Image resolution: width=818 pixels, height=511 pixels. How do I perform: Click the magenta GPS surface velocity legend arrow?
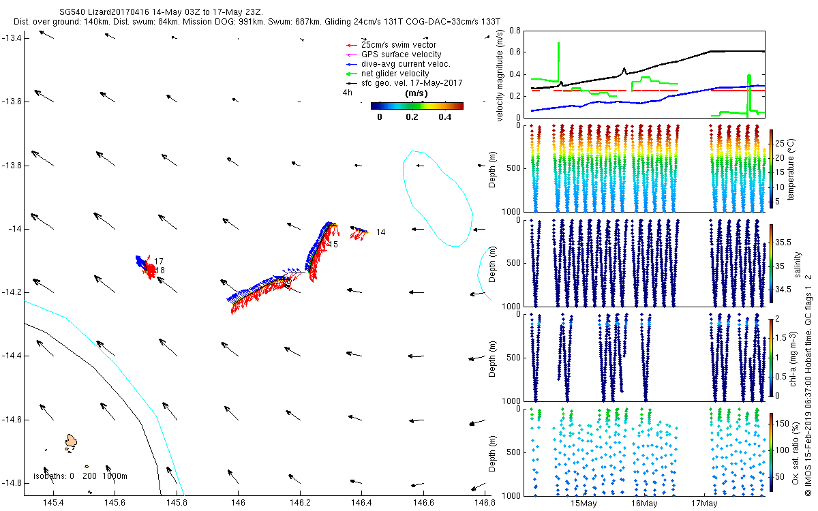coord(352,55)
